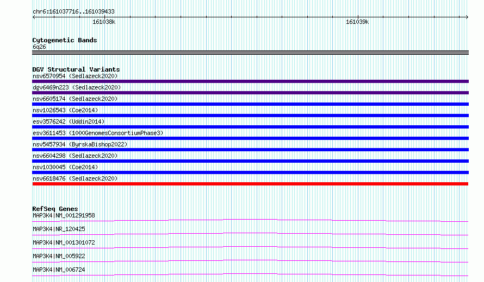The image size is (484, 282).
Task: Click the blue bar for esv3576242
Action: point(250,127)
